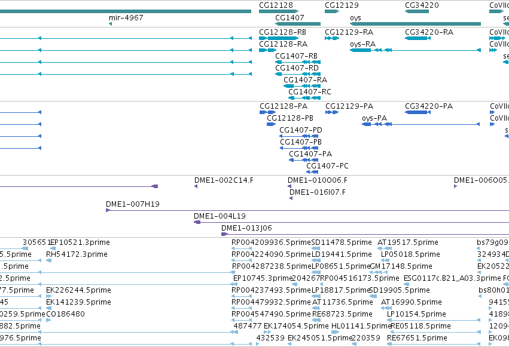Image resolution: width=509 pixels, height=347 pixels.
Task: Click the CG34220 gene bar
Action: pyautogui.click(x=417, y=11)
